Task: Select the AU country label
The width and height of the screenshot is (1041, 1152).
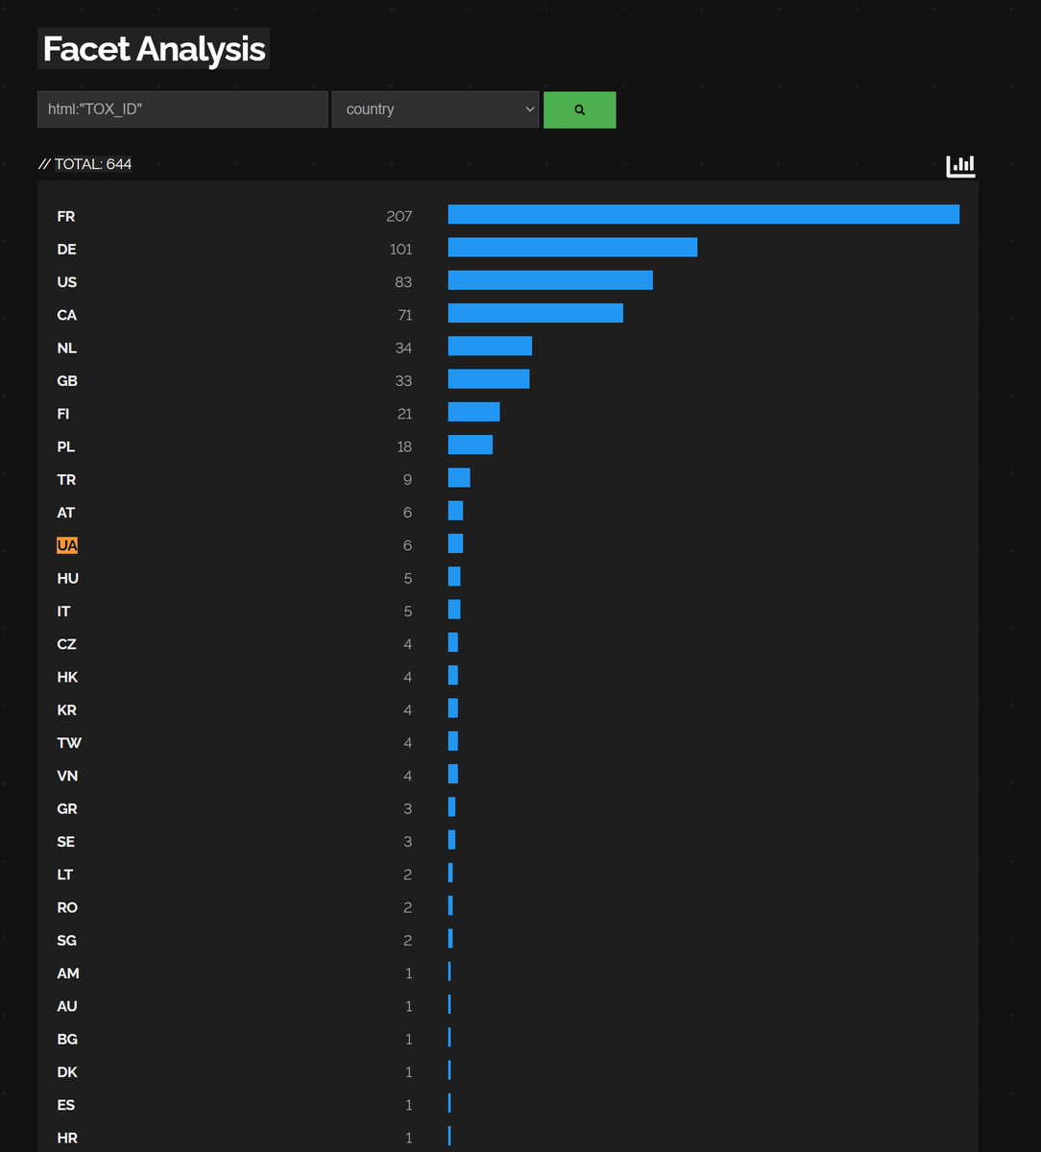Action: pyautogui.click(x=67, y=1006)
